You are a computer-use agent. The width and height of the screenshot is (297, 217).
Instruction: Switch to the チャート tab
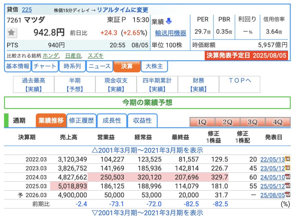[45, 66]
